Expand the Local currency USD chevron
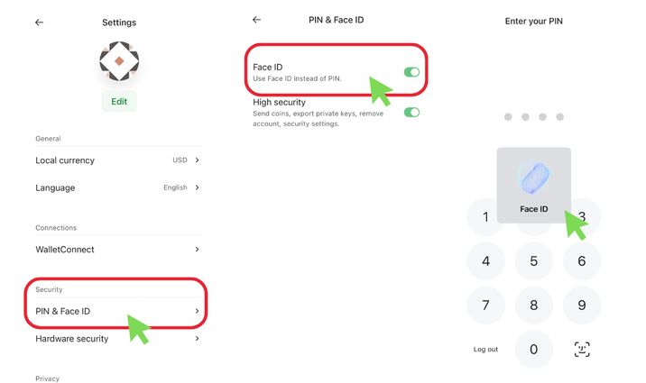This screenshot has height=383, width=646. pyautogui.click(x=197, y=160)
